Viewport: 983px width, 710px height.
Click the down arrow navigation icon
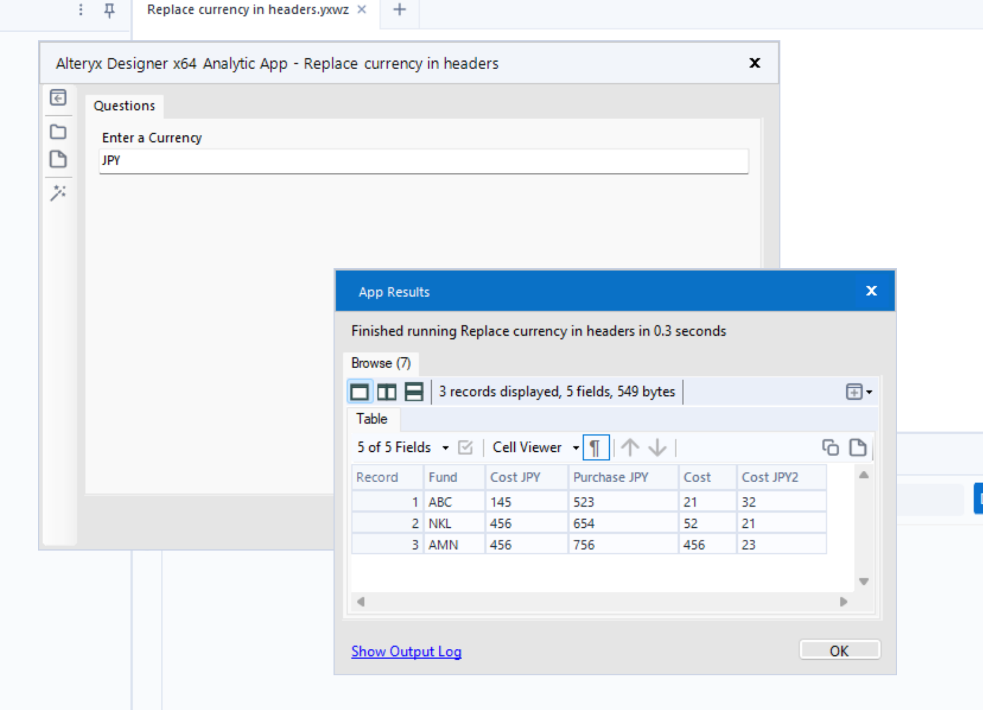[658, 447]
